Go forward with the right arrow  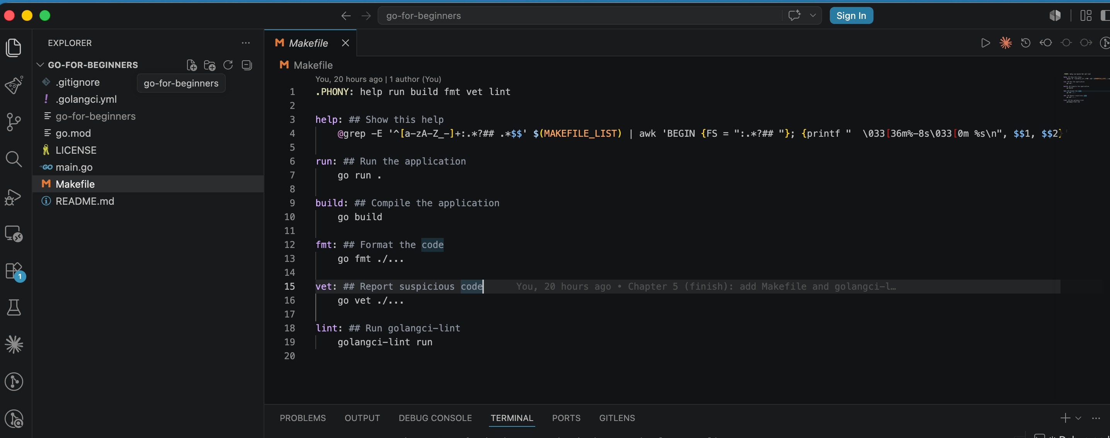[366, 16]
